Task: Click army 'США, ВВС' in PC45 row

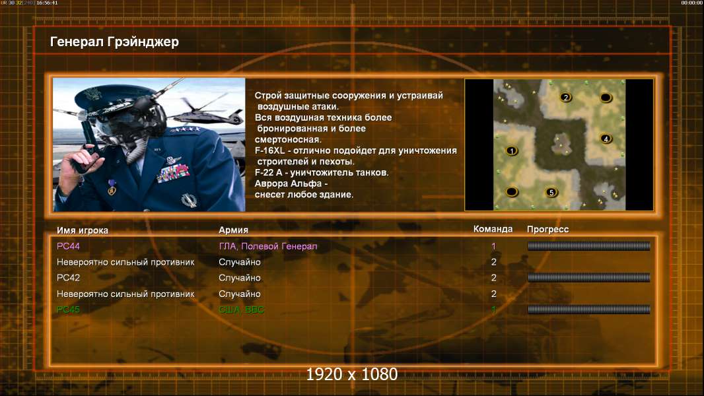Action: click(241, 310)
